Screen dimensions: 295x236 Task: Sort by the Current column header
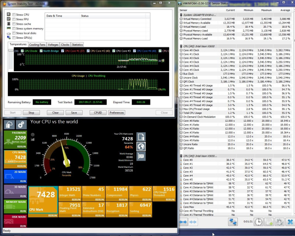pyautogui.click(x=226, y=10)
